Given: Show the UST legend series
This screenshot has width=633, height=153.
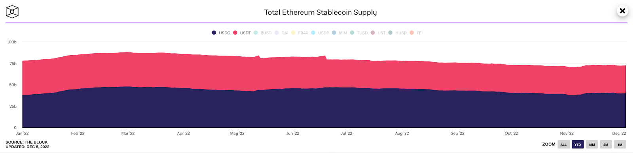Looking at the screenshot, I should (x=378, y=33).
